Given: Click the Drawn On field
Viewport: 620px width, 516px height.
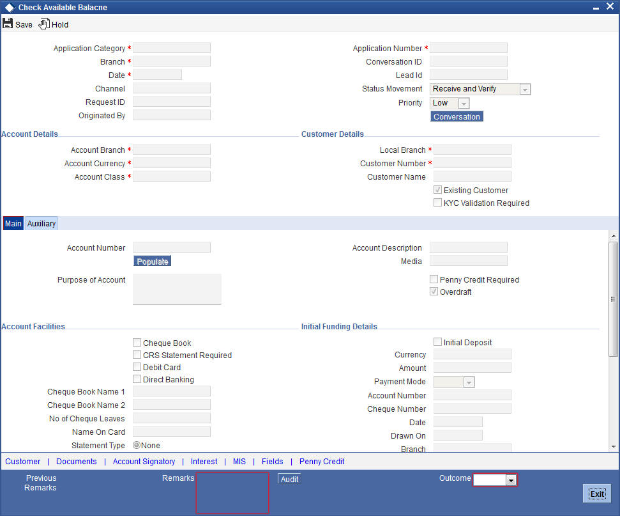Looking at the screenshot, I should (x=458, y=435).
